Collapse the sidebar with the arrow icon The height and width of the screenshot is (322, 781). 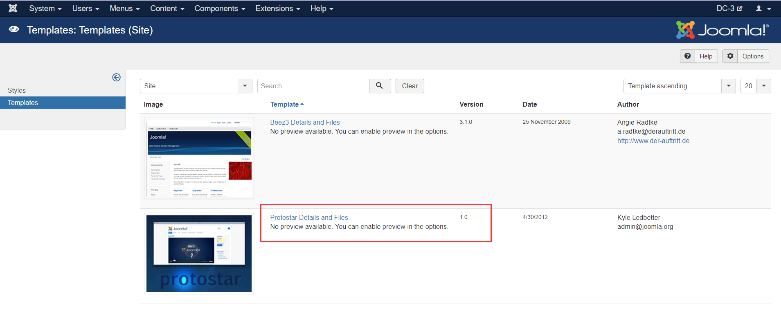pos(116,77)
